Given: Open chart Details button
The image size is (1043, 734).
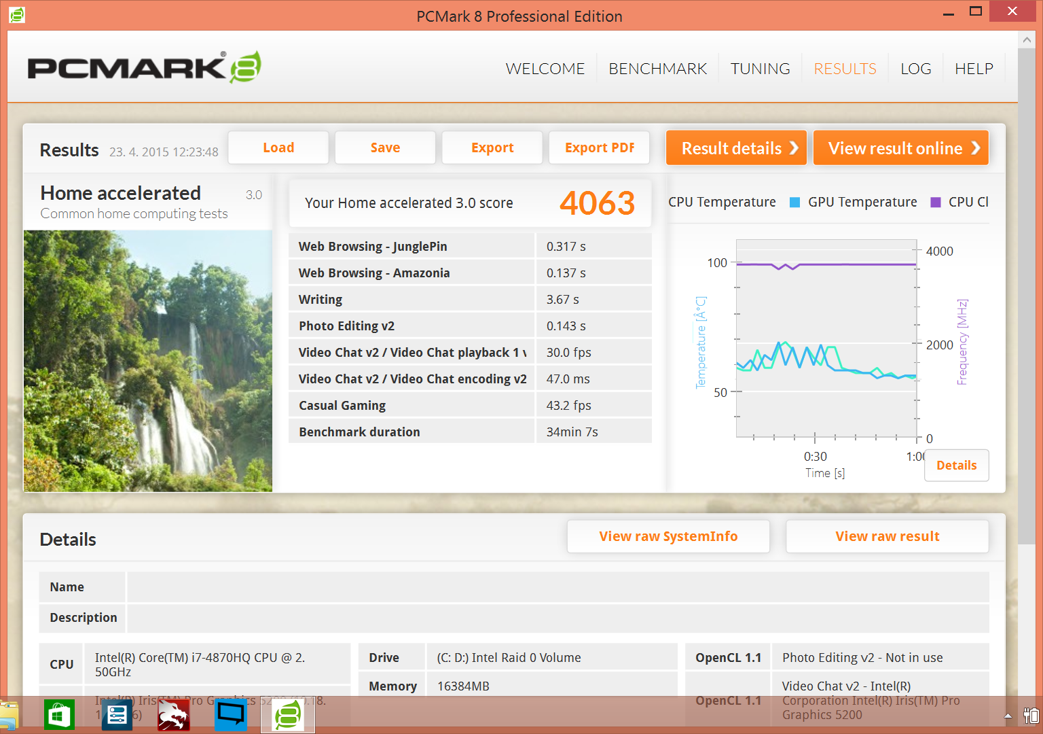Looking at the screenshot, I should (956, 466).
